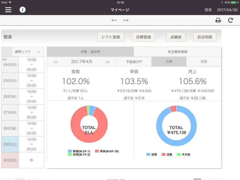This screenshot has height=180, width=240.
Task: Tap 売上 105.6% achievement value
Action: click(193, 81)
